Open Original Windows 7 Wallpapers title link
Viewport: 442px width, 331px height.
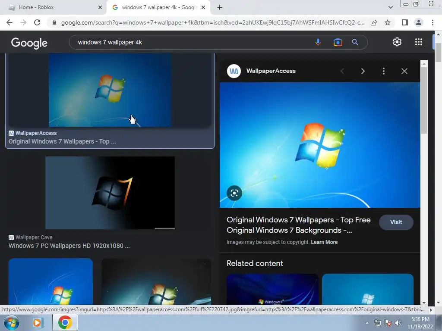pos(299,225)
